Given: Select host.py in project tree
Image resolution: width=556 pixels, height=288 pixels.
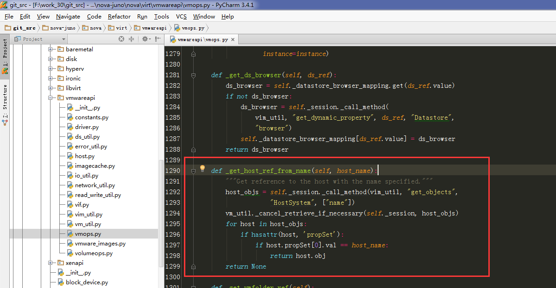Looking at the screenshot, I should pos(81,156).
